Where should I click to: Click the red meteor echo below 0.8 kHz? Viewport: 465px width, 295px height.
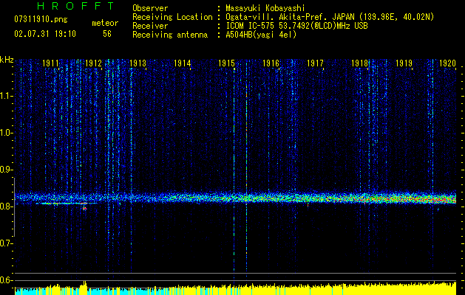click(85, 208)
